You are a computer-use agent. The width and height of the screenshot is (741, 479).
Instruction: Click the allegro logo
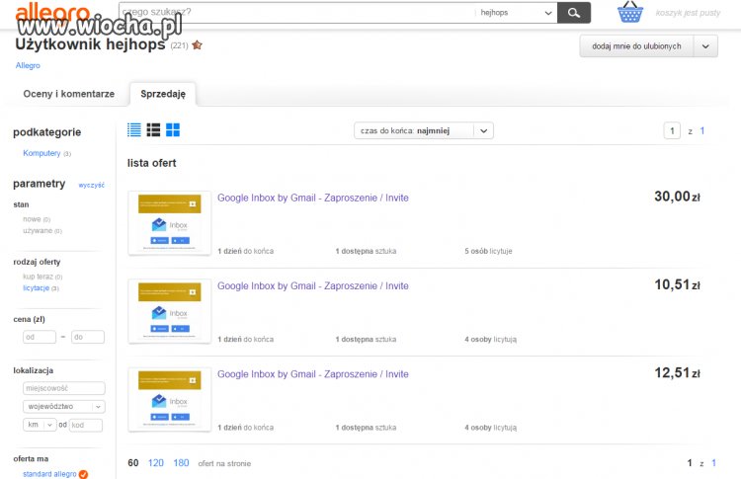52,12
